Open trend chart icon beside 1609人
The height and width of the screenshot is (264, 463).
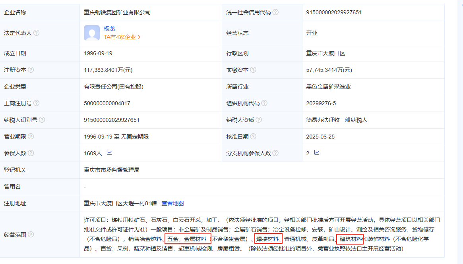pyautogui.click(x=109, y=152)
